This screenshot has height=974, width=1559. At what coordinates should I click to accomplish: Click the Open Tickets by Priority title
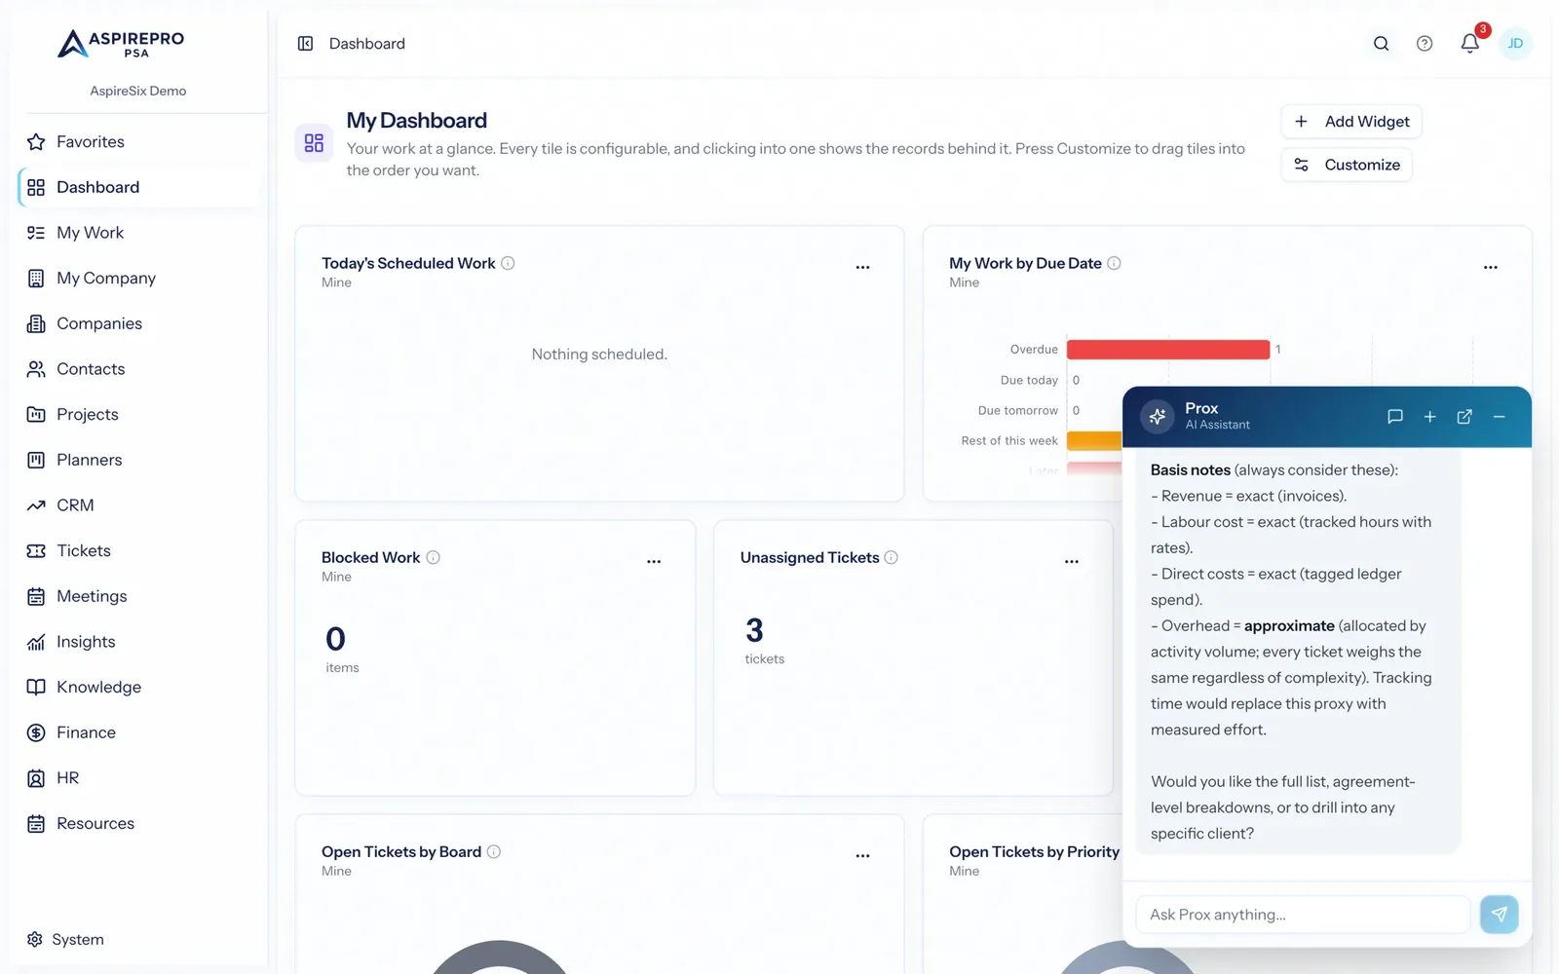click(1035, 852)
